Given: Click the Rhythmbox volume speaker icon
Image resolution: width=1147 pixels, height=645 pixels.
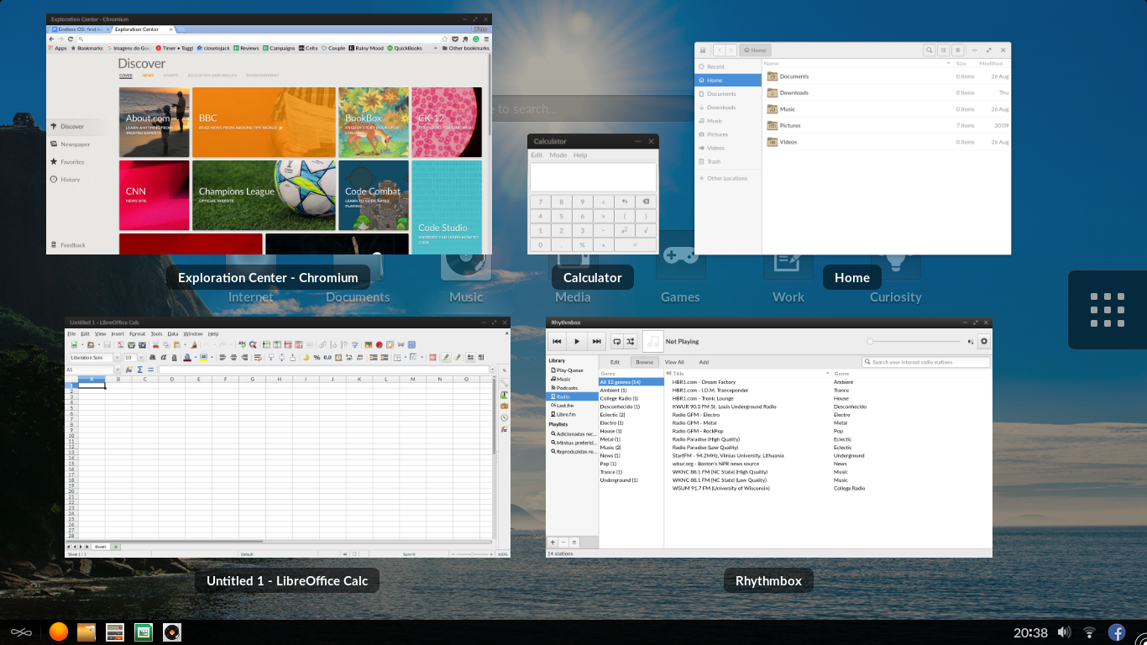Looking at the screenshot, I should coord(971,342).
